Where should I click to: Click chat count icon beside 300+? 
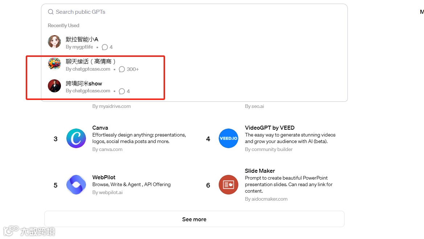pos(122,69)
